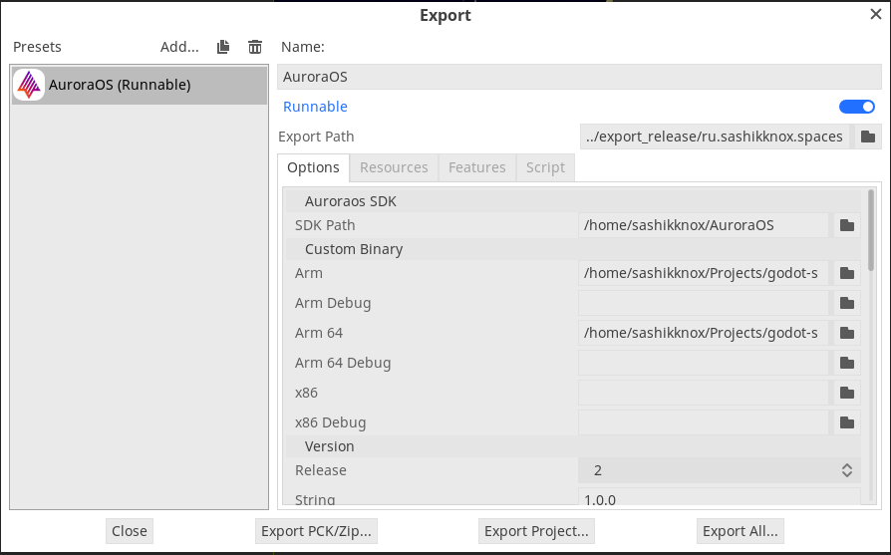Screen dimensions: 891x555
Task: Click the empty x86 path field
Action: pyautogui.click(x=703, y=393)
